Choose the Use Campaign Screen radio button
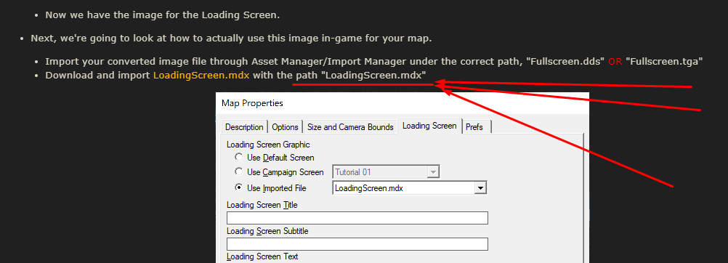728x263 pixels. tap(238, 171)
